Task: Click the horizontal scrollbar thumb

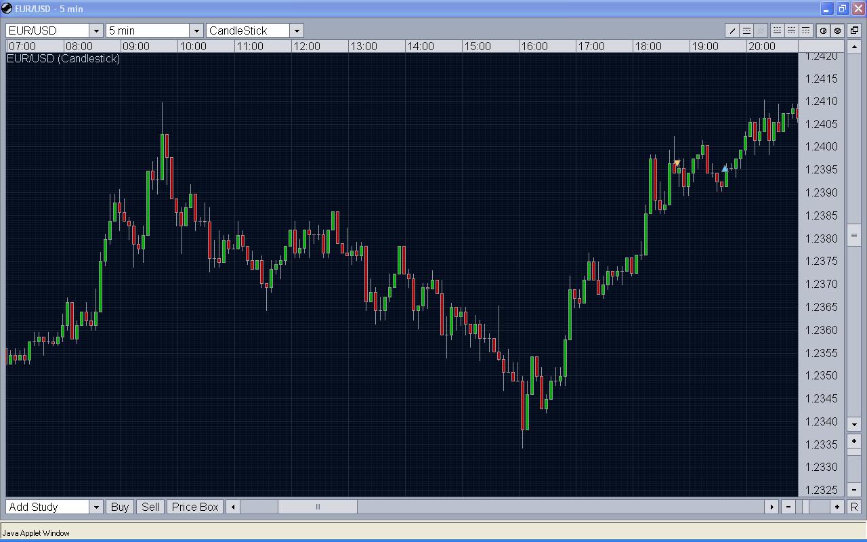Action: pyautogui.click(x=317, y=507)
